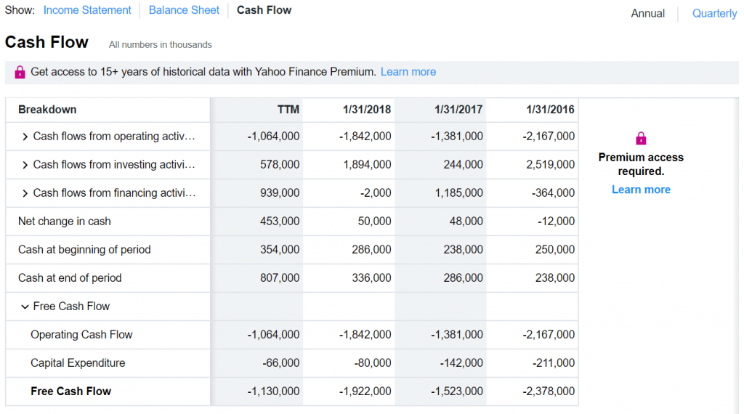Click the lock icon above Premium access required
The image size is (744, 414).
tap(640, 138)
